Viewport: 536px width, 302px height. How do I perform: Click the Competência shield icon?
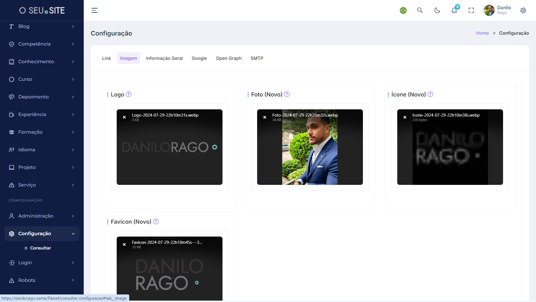[11, 44]
